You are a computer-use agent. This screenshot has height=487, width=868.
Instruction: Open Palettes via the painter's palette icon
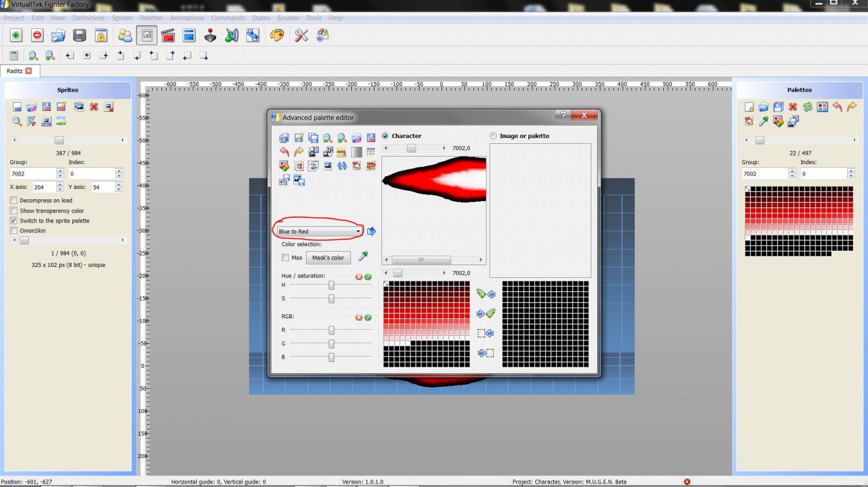tap(277, 36)
